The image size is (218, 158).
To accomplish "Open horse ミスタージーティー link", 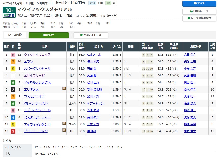I will pos(37,117).
